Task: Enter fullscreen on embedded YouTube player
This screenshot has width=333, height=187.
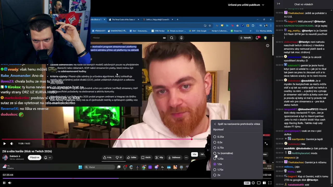Action: [x=266, y=143]
